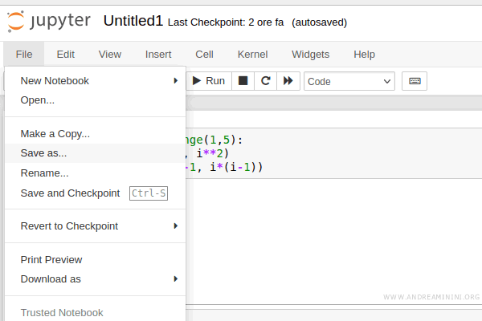Screen dimensions: 482x321
Task: Open the Kernel menu
Action: [252, 55]
